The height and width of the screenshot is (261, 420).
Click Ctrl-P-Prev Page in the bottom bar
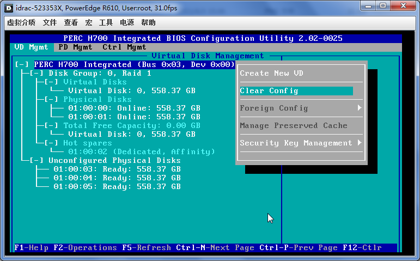(x=299, y=247)
